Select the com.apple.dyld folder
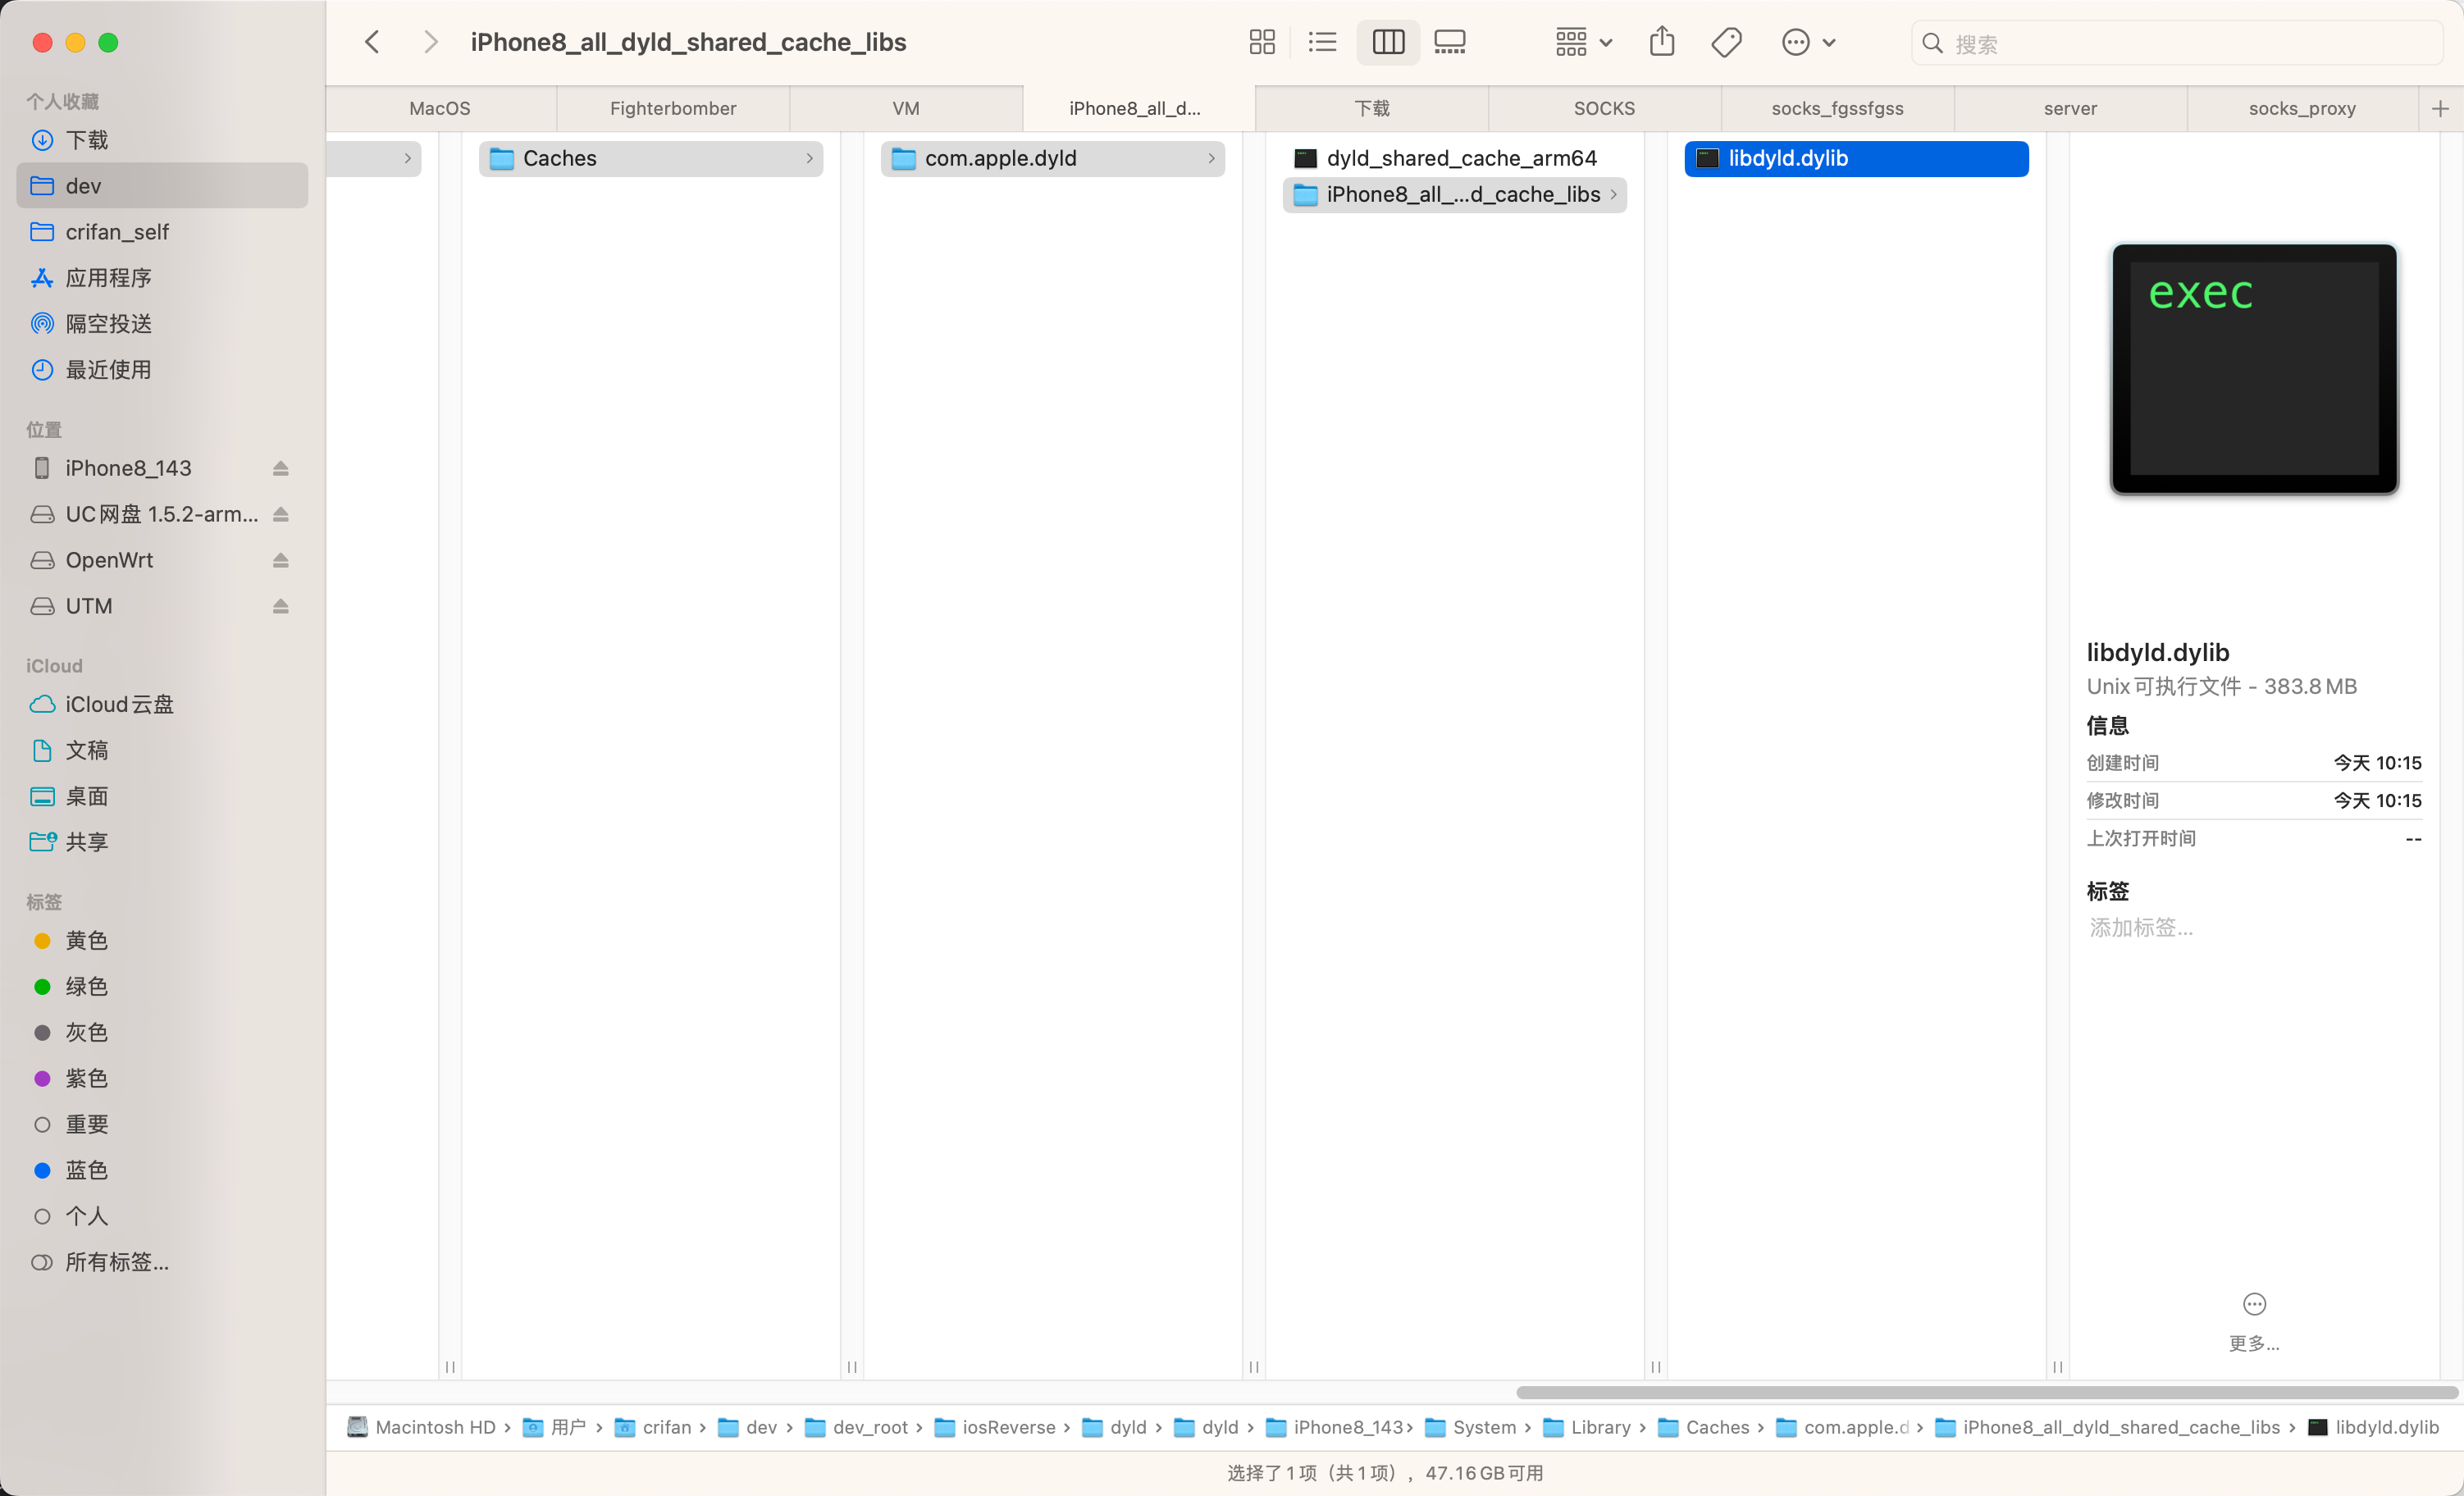The width and height of the screenshot is (2464, 1496). pyautogui.click(x=1052, y=158)
